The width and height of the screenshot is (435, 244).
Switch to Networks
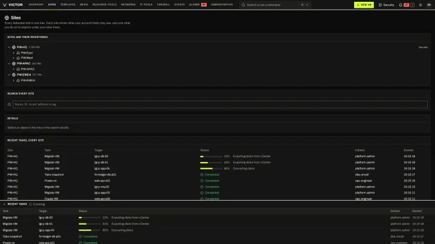coord(128,5)
